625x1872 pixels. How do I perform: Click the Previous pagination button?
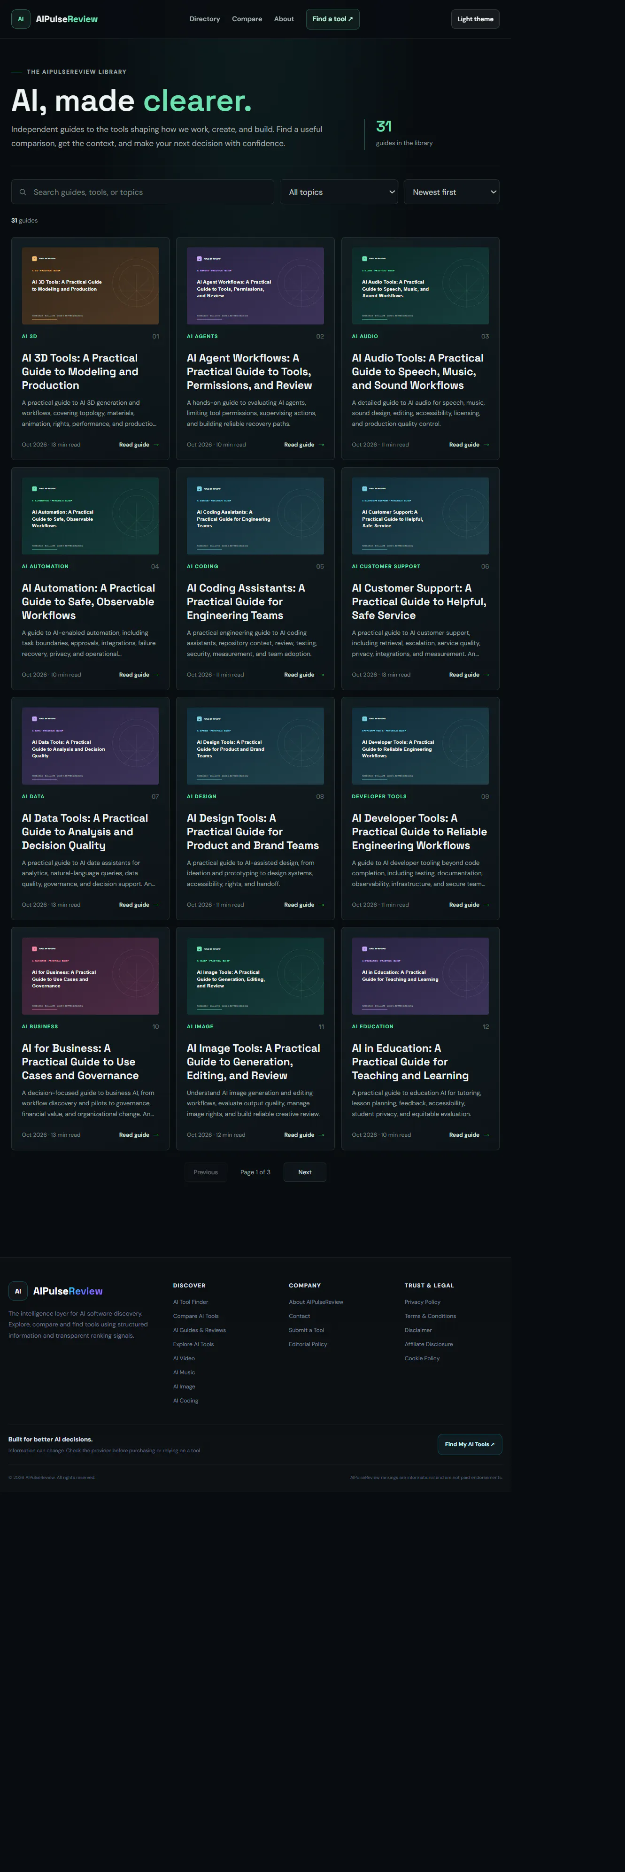pos(206,1172)
